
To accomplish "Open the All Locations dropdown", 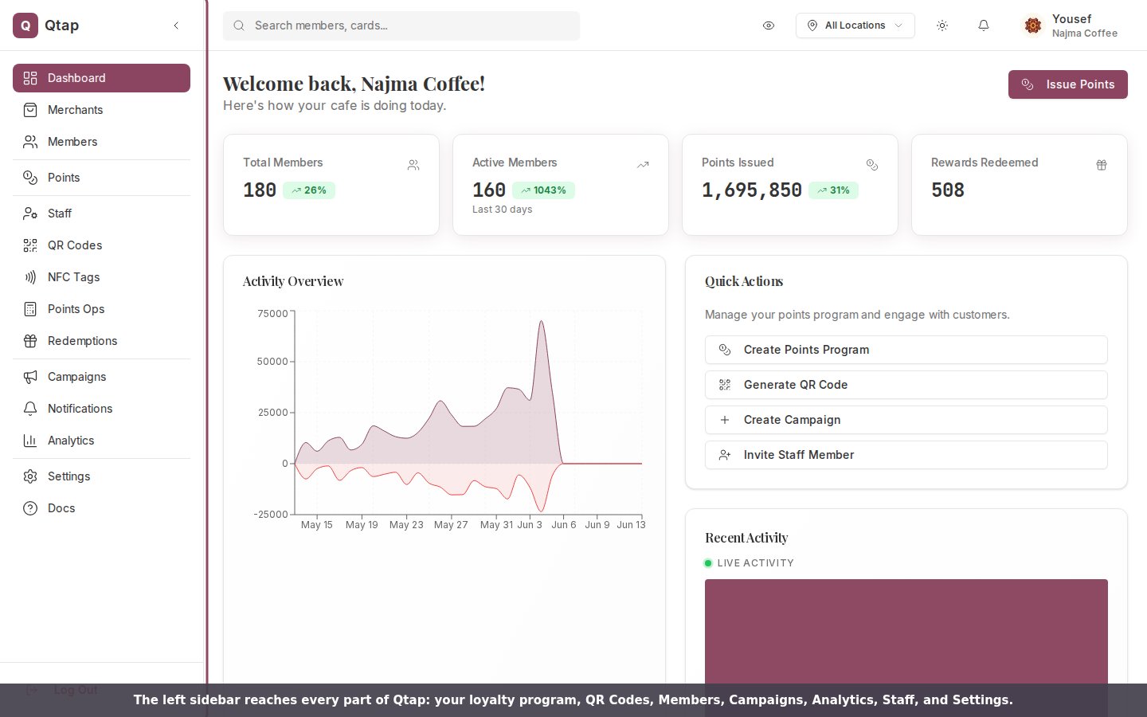I will (855, 25).
